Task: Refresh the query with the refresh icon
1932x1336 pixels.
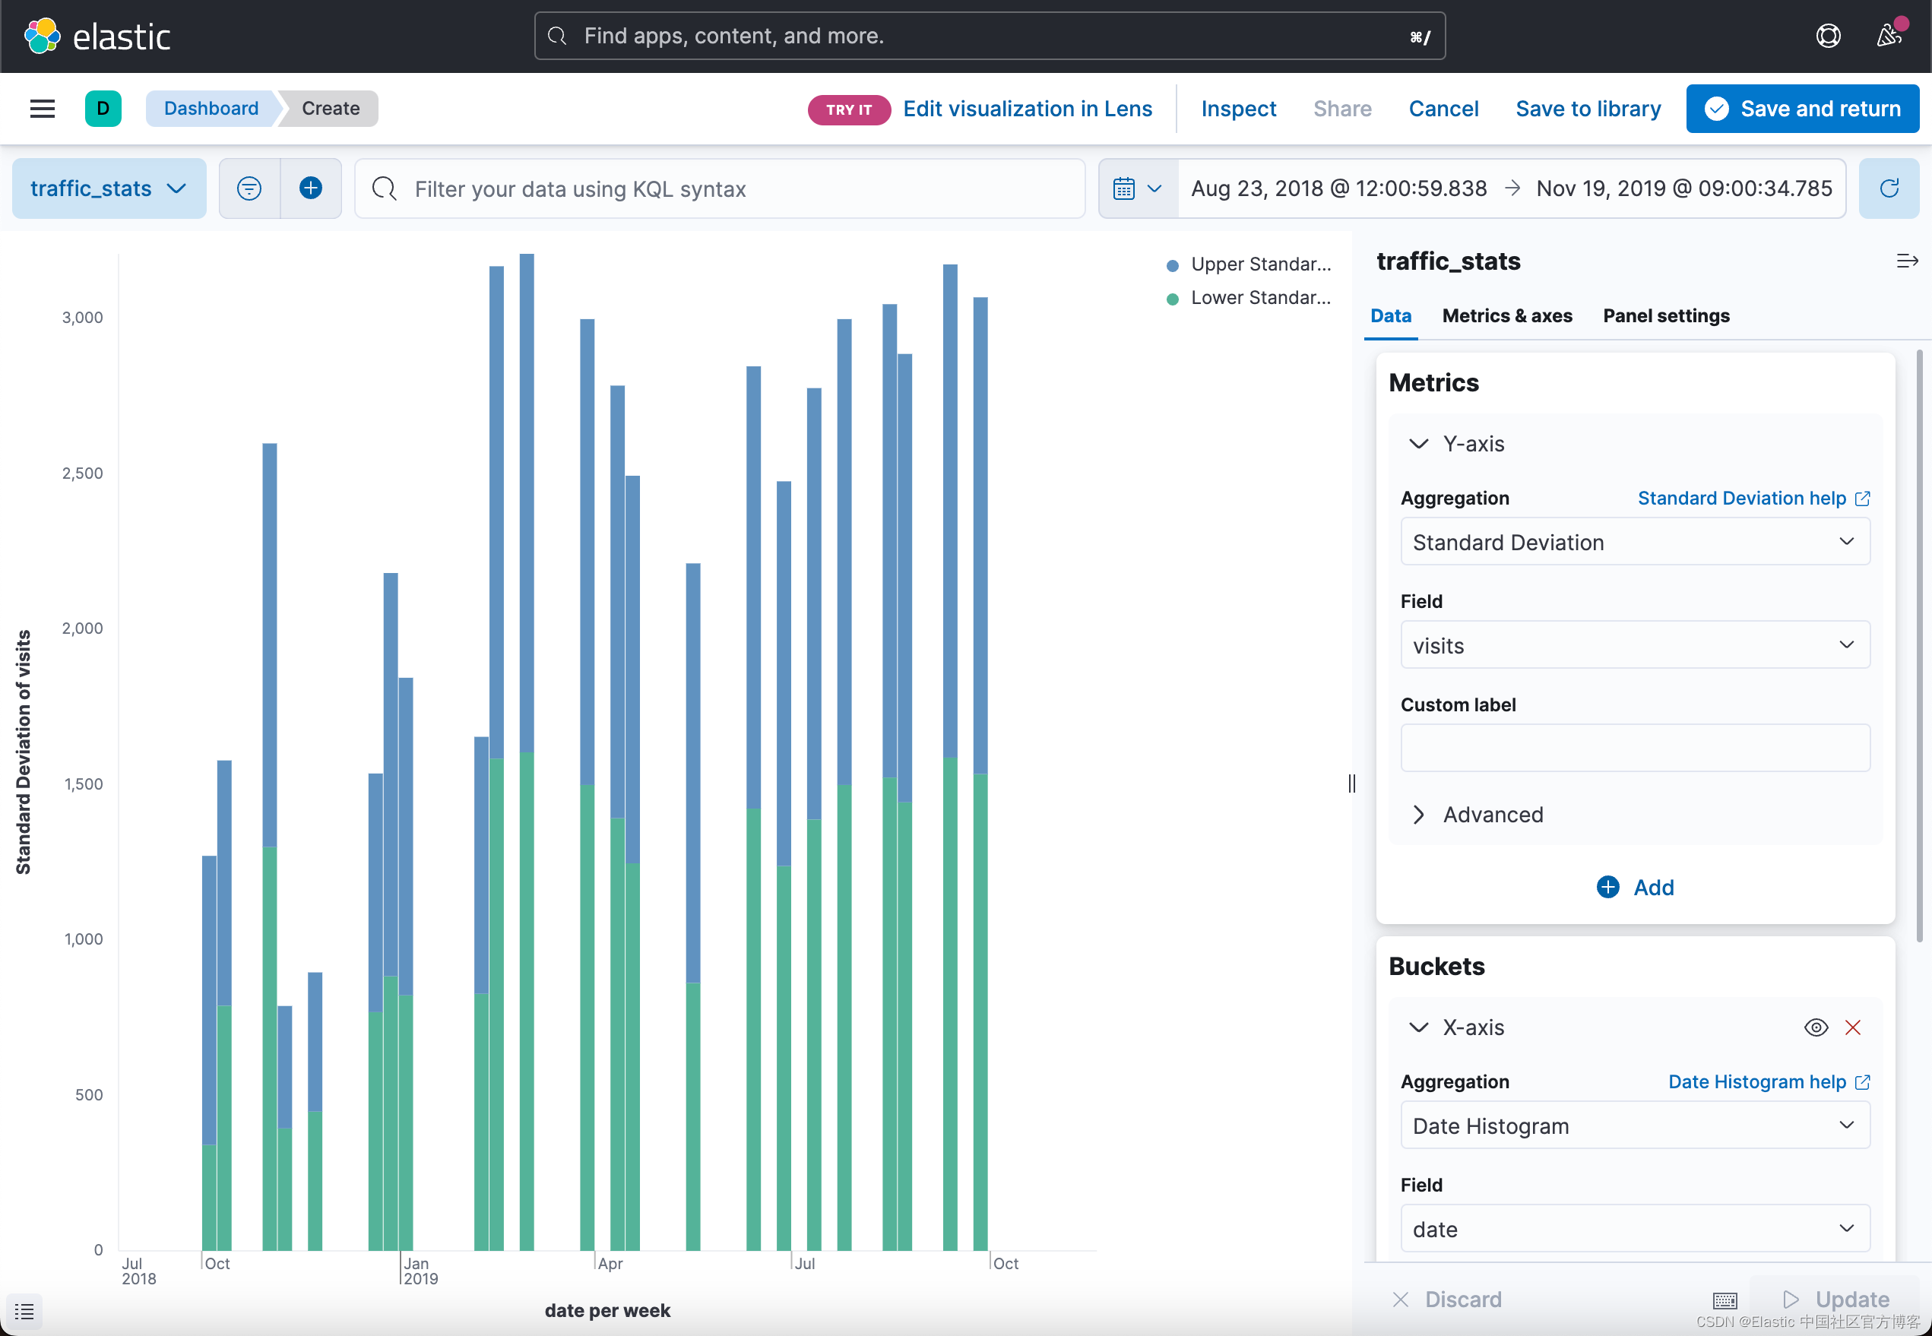Action: click(1889, 188)
